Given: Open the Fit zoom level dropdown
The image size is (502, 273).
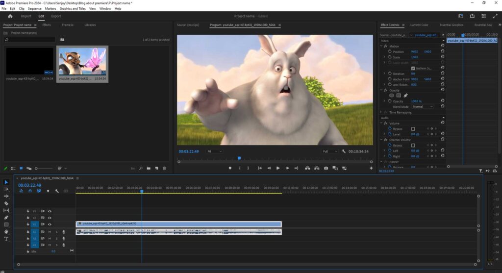Looking at the screenshot, I should 214,151.
